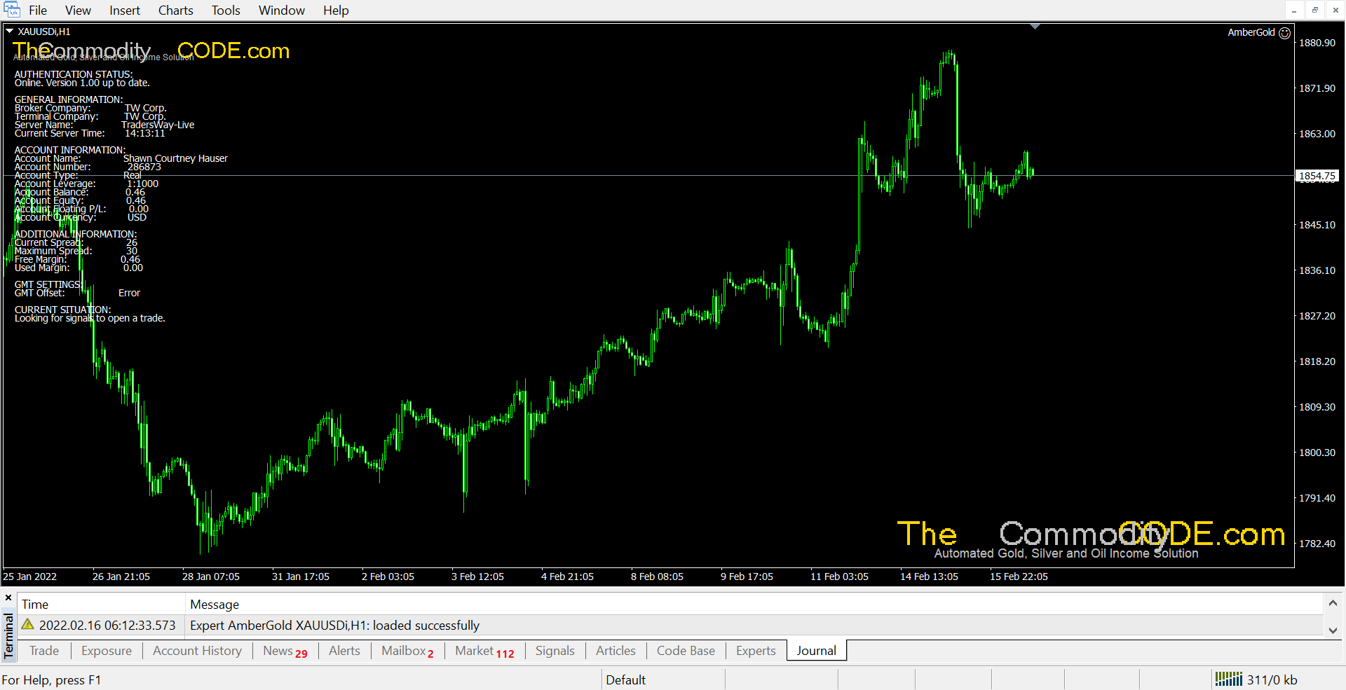
Task: Close the Terminal panel with the X
Action: 8,598
